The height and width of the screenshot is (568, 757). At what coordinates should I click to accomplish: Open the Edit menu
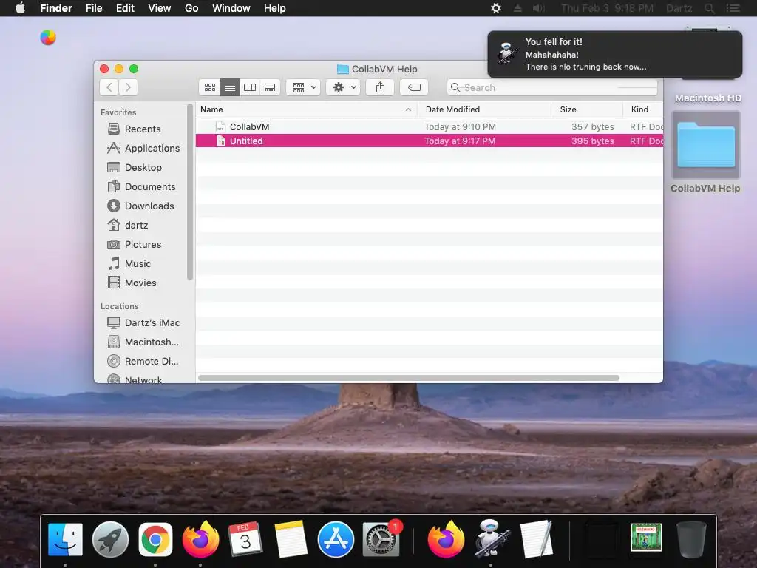[125, 8]
